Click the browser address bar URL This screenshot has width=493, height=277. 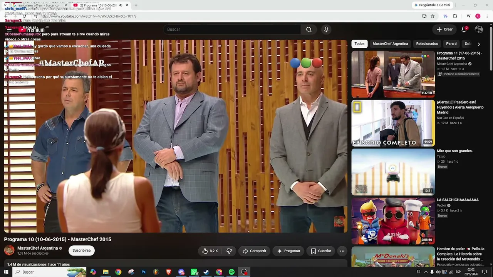[89, 16]
